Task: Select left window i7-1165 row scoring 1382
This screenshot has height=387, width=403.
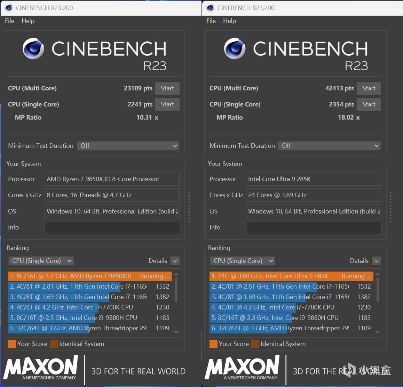Action: point(90,297)
